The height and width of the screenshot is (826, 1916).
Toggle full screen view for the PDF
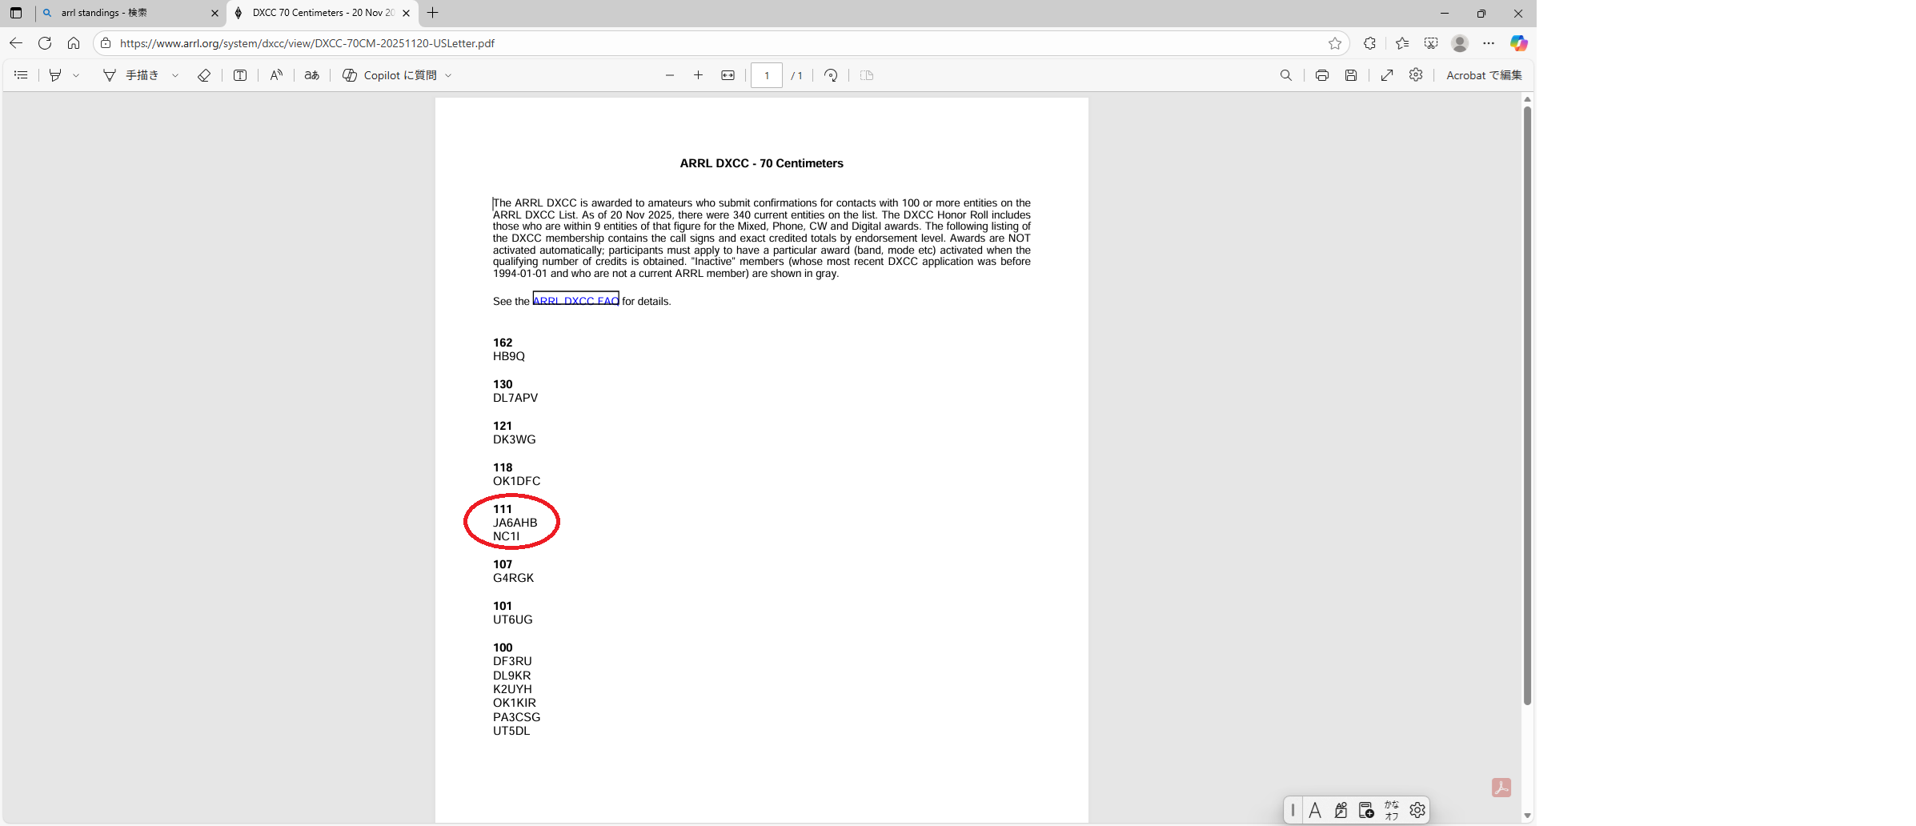(x=1387, y=75)
